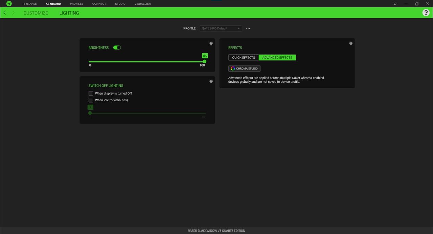The width and height of the screenshot is (433, 234).
Task: Go back with the left arrow
Action: (x=5, y=13)
